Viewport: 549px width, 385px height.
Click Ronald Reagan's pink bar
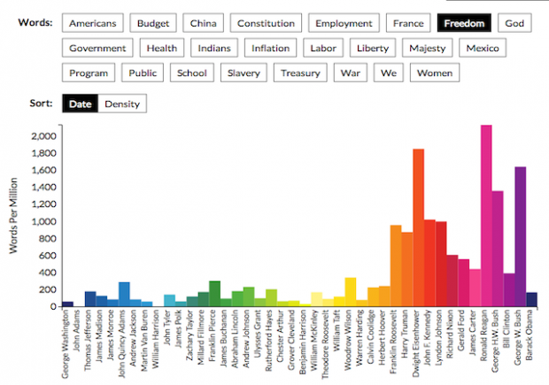point(486,216)
